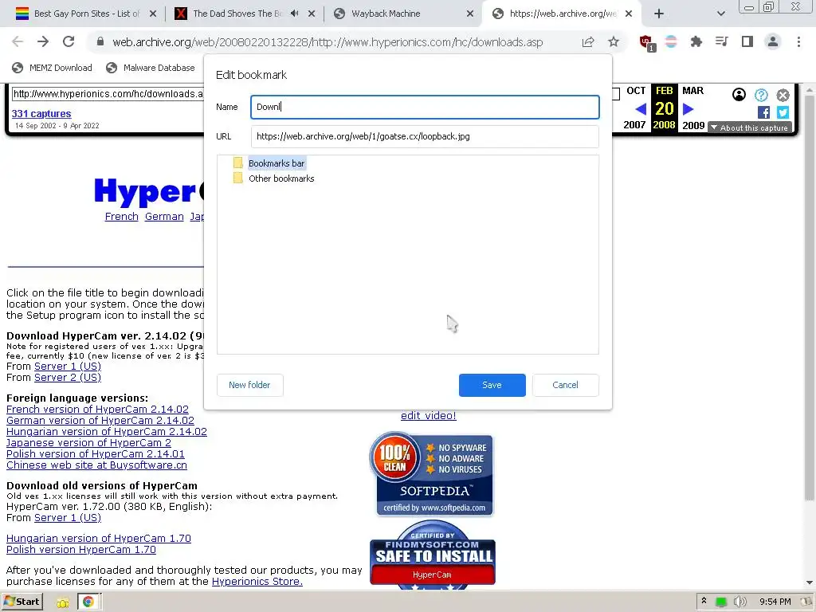Select Bookmarks bar folder
This screenshot has width=816, height=612.
coord(277,163)
